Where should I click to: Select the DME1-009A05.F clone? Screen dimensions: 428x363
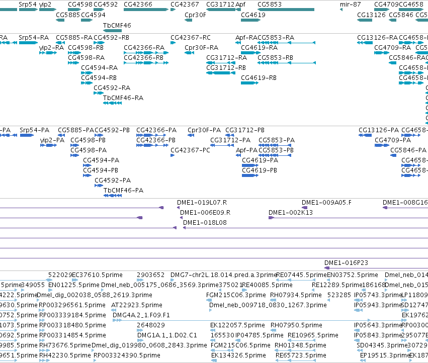pos(305,208)
